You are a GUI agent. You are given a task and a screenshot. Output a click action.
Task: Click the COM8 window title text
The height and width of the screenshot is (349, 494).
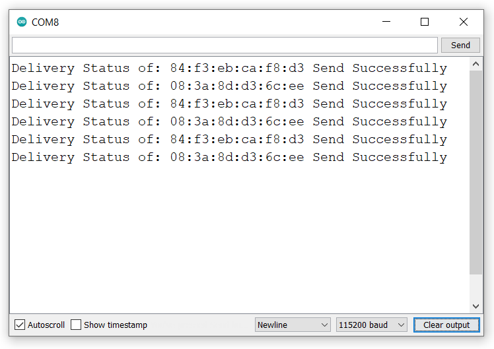(x=46, y=22)
